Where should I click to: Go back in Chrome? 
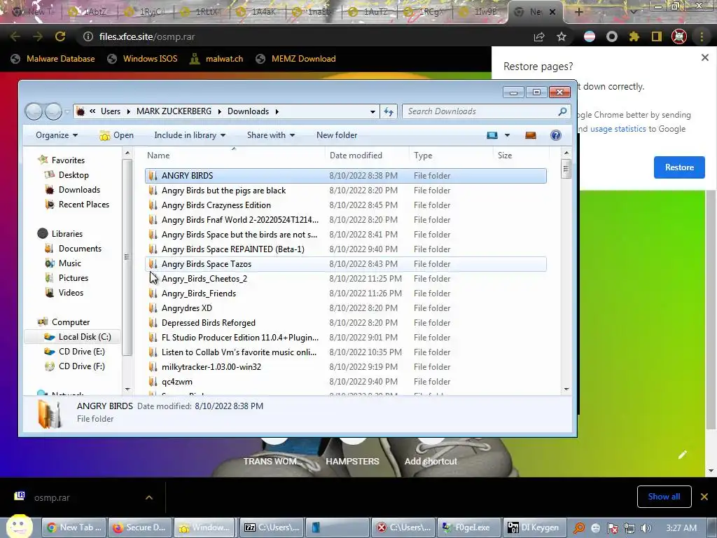[15, 36]
